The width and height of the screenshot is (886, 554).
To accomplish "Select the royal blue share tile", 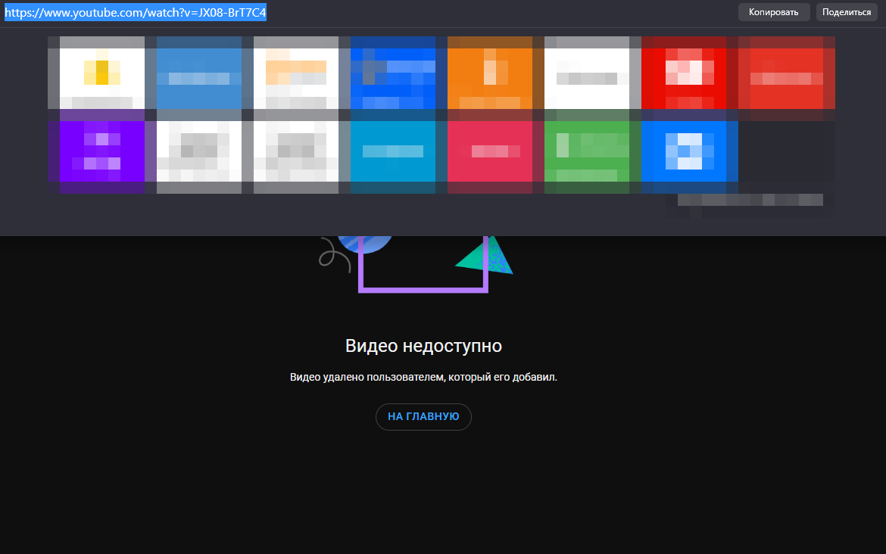I will click(x=393, y=73).
